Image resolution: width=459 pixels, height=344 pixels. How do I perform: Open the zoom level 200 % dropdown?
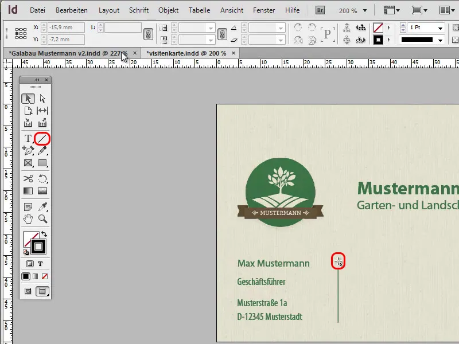tap(365, 11)
